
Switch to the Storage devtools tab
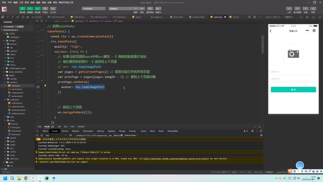[122, 131]
